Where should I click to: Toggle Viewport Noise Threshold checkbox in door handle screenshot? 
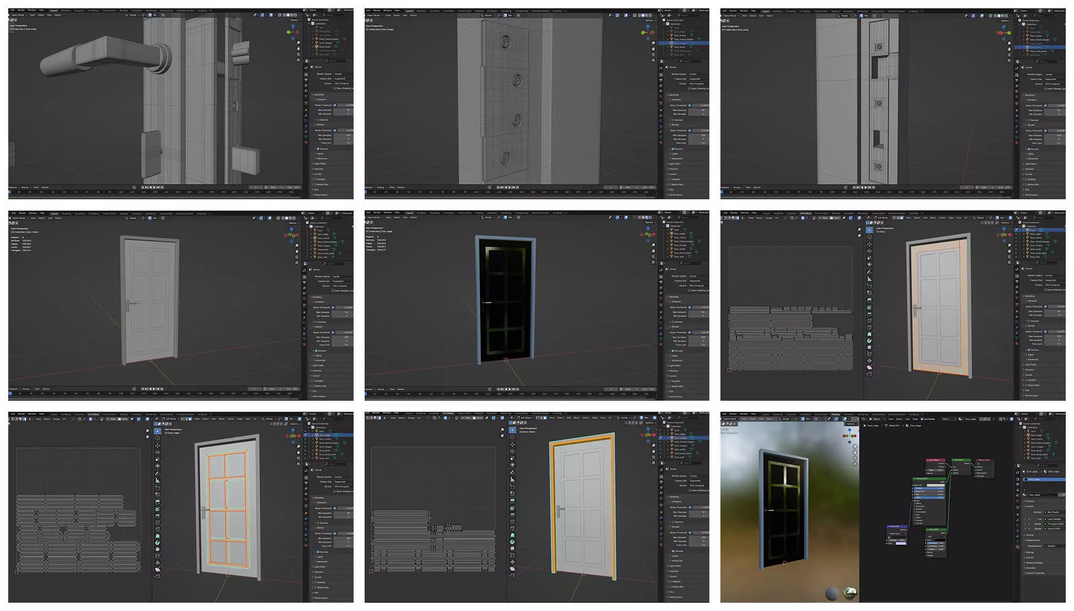[x=335, y=105]
